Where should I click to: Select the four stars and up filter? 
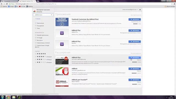(x=36, y=57)
